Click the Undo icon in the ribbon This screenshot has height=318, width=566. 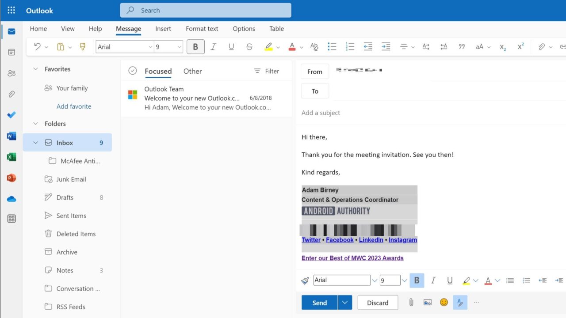click(38, 47)
